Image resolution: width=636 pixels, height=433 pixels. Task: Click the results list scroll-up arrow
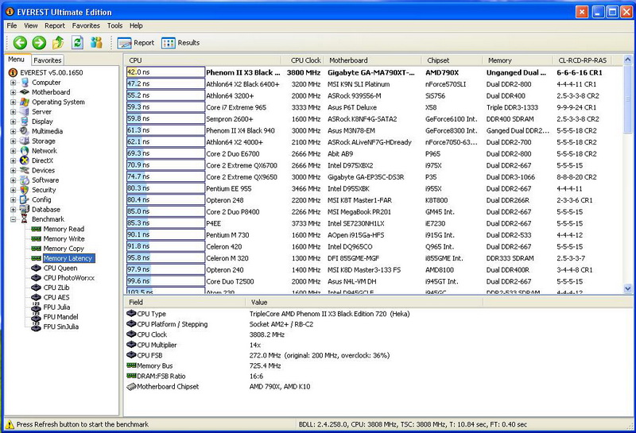[x=627, y=60]
